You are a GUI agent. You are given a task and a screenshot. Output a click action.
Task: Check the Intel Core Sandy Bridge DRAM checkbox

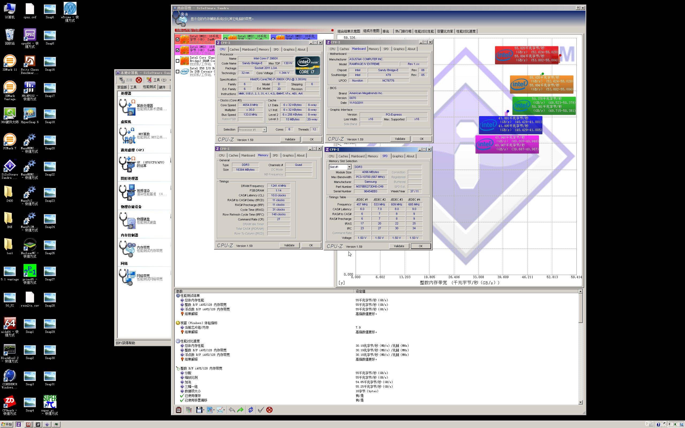point(177,61)
